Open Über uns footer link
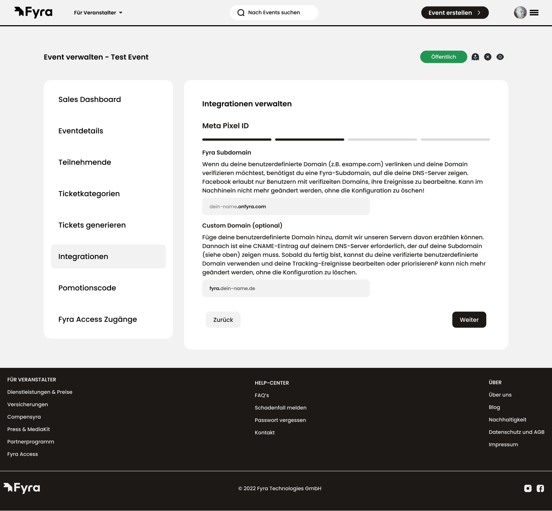Viewport: 552px width, 511px height. pyautogui.click(x=500, y=395)
